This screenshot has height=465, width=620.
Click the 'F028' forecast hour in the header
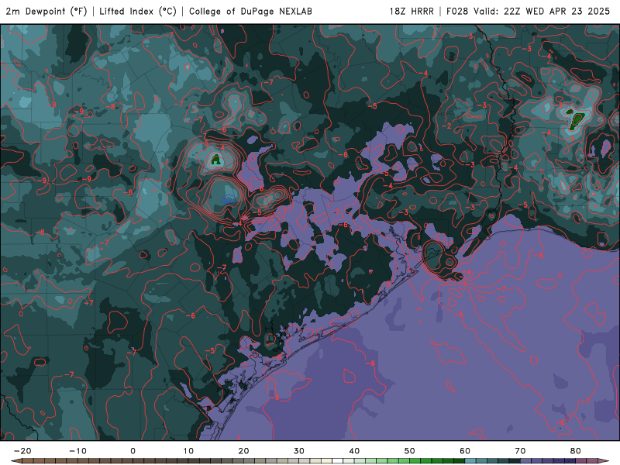457,12
